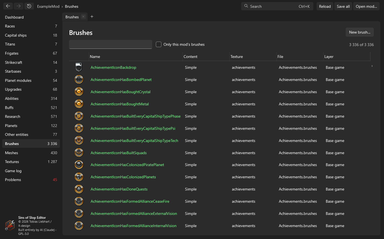
Task: Go to the Game log section
Action: (31, 171)
